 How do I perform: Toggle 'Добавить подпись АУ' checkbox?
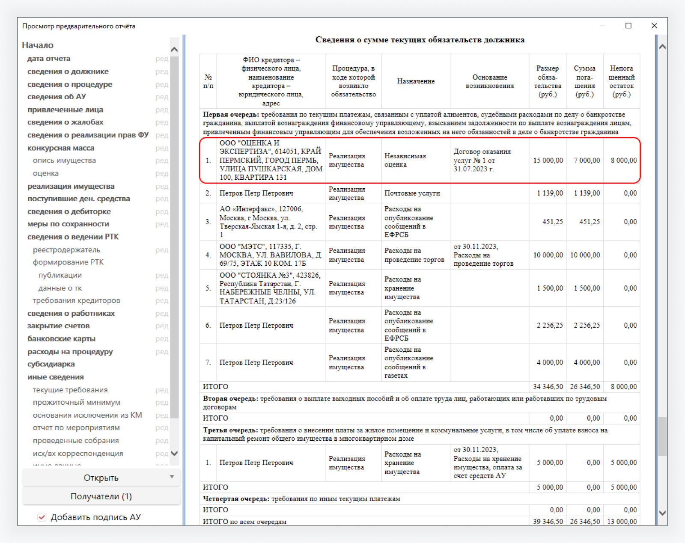(x=42, y=517)
